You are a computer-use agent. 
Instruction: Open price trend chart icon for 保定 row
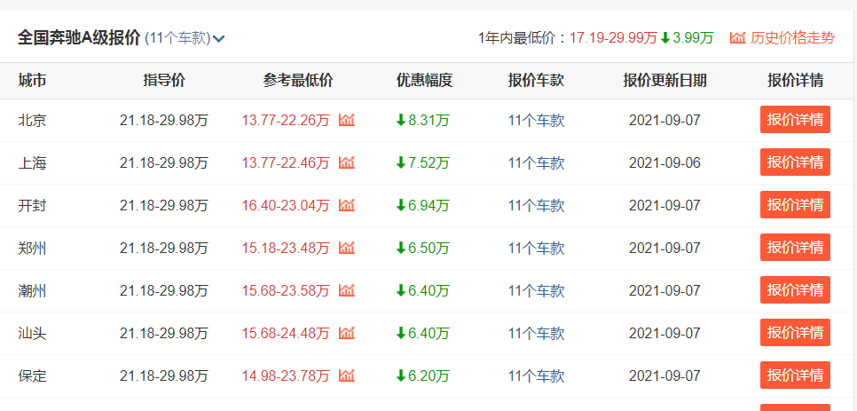click(347, 375)
